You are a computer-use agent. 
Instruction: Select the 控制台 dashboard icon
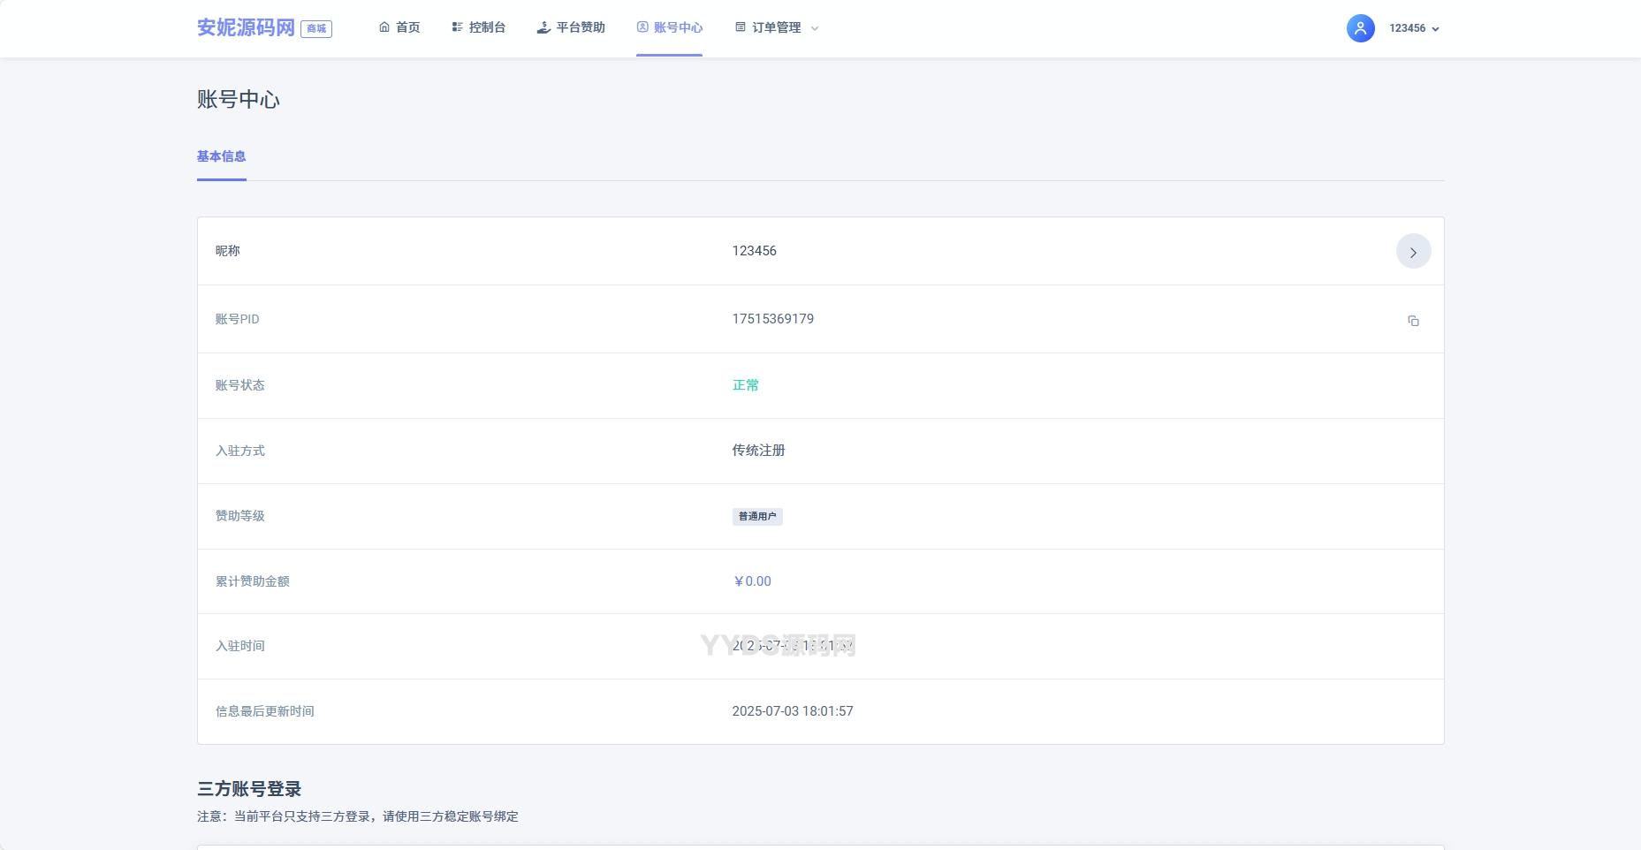click(x=456, y=27)
